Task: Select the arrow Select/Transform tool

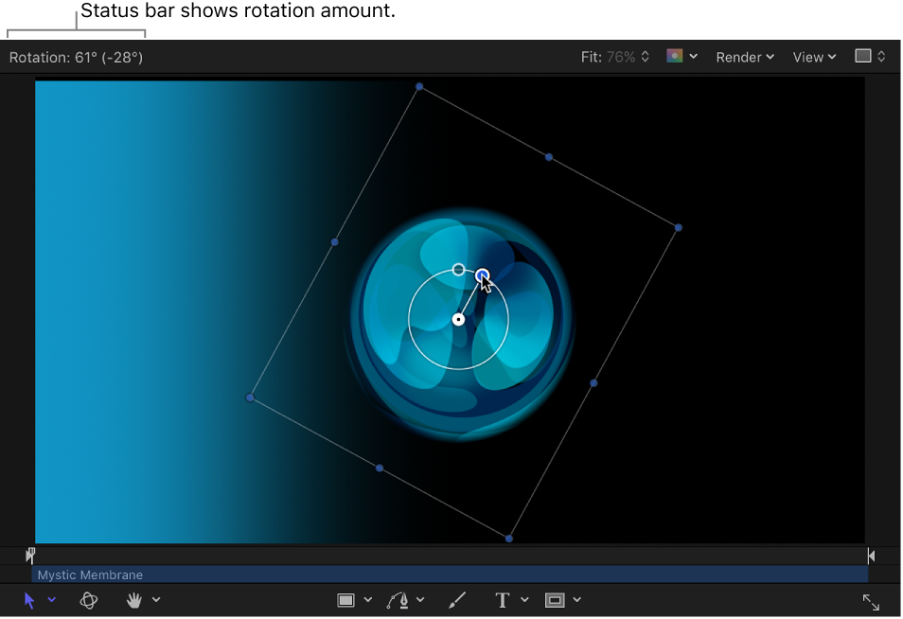Action: pos(29,600)
